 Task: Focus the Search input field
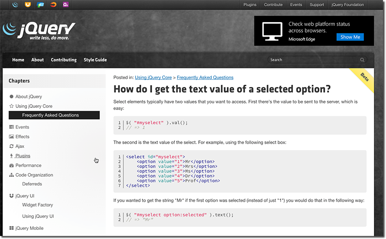314,60
